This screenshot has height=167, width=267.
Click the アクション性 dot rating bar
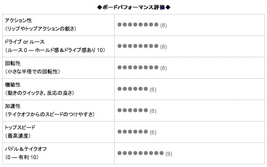(138, 24)
